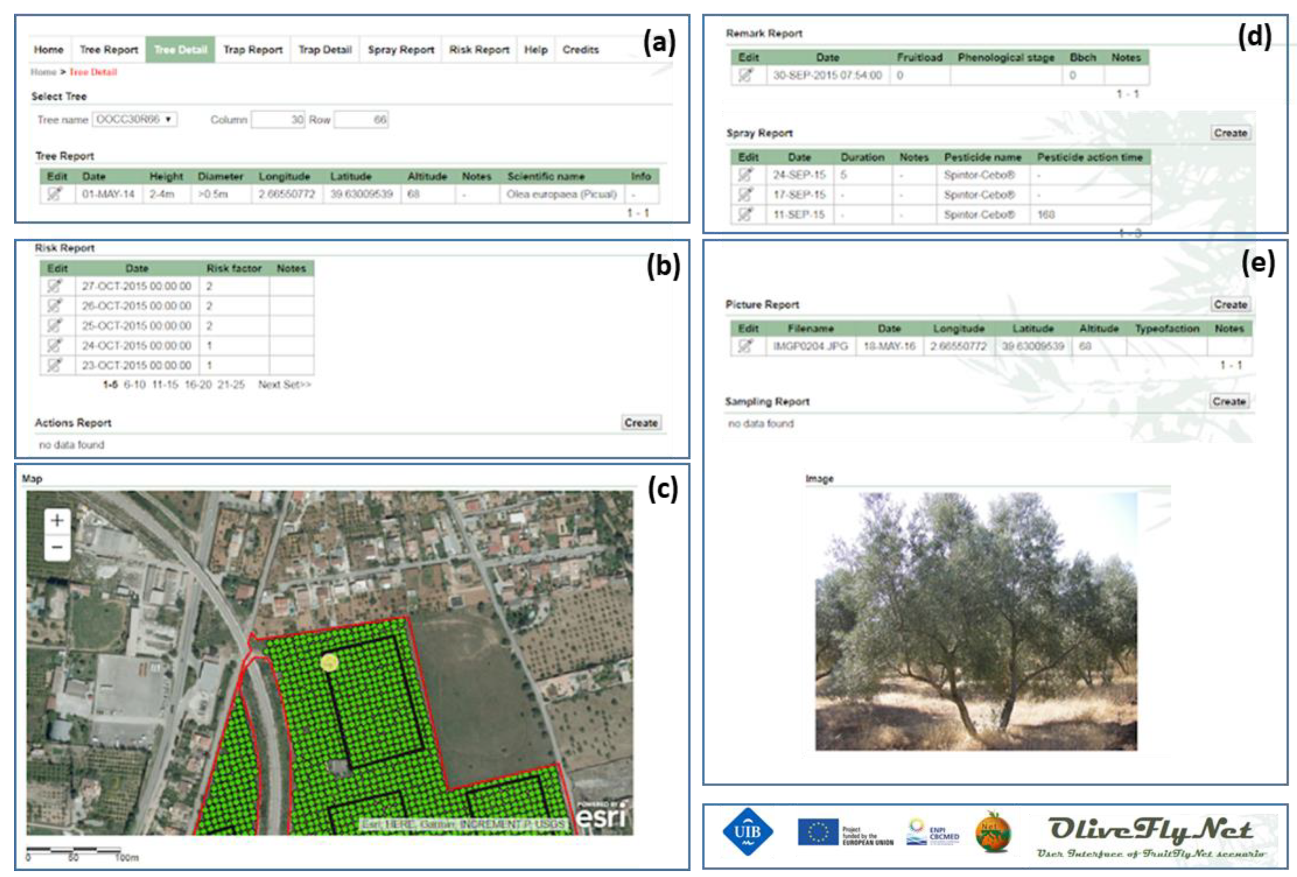Image resolution: width=1297 pixels, height=877 pixels.
Task: Edit the 11-SEP-15 spray report row
Action: point(745,214)
